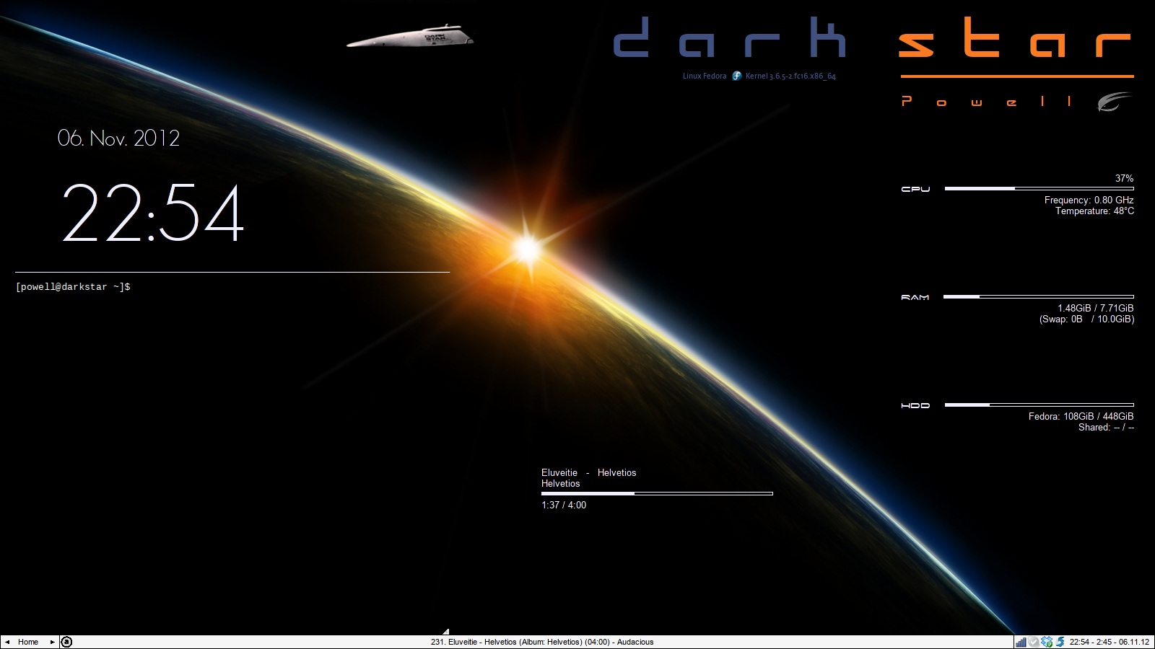Click the Kernel 3.6.5-2.fc16.x86_64 text
This screenshot has height=649, width=1155.
tap(790, 76)
